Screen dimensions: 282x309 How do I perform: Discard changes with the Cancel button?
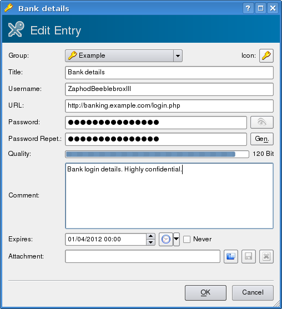click(x=253, y=293)
